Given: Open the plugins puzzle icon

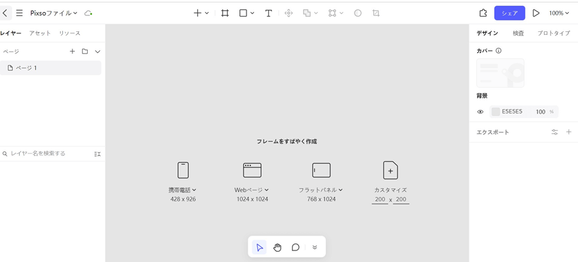Looking at the screenshot, I should 483,13.
